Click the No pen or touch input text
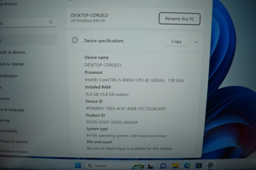Image resolution: width=256 pixels, height=170 pixels. (129, 148)
